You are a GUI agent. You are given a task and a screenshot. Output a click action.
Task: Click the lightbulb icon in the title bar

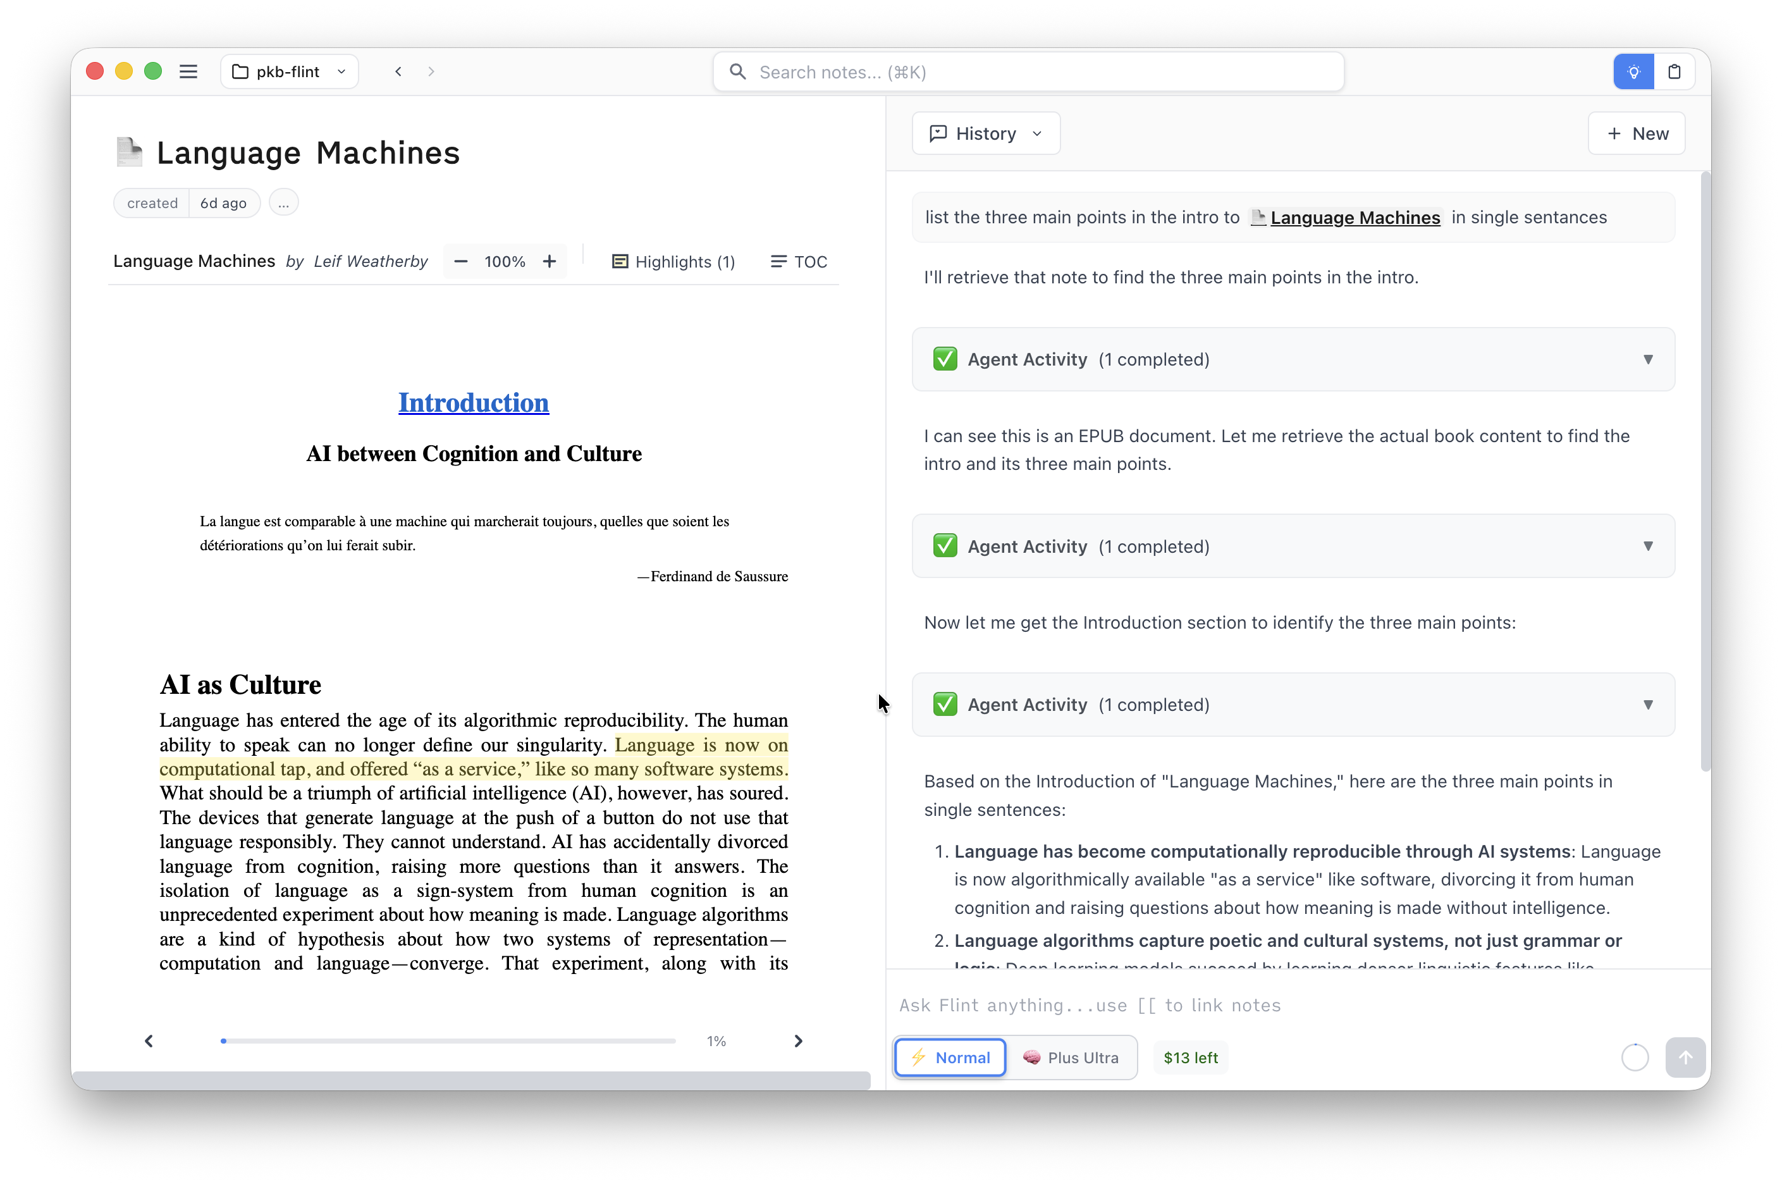point(1633,71)
